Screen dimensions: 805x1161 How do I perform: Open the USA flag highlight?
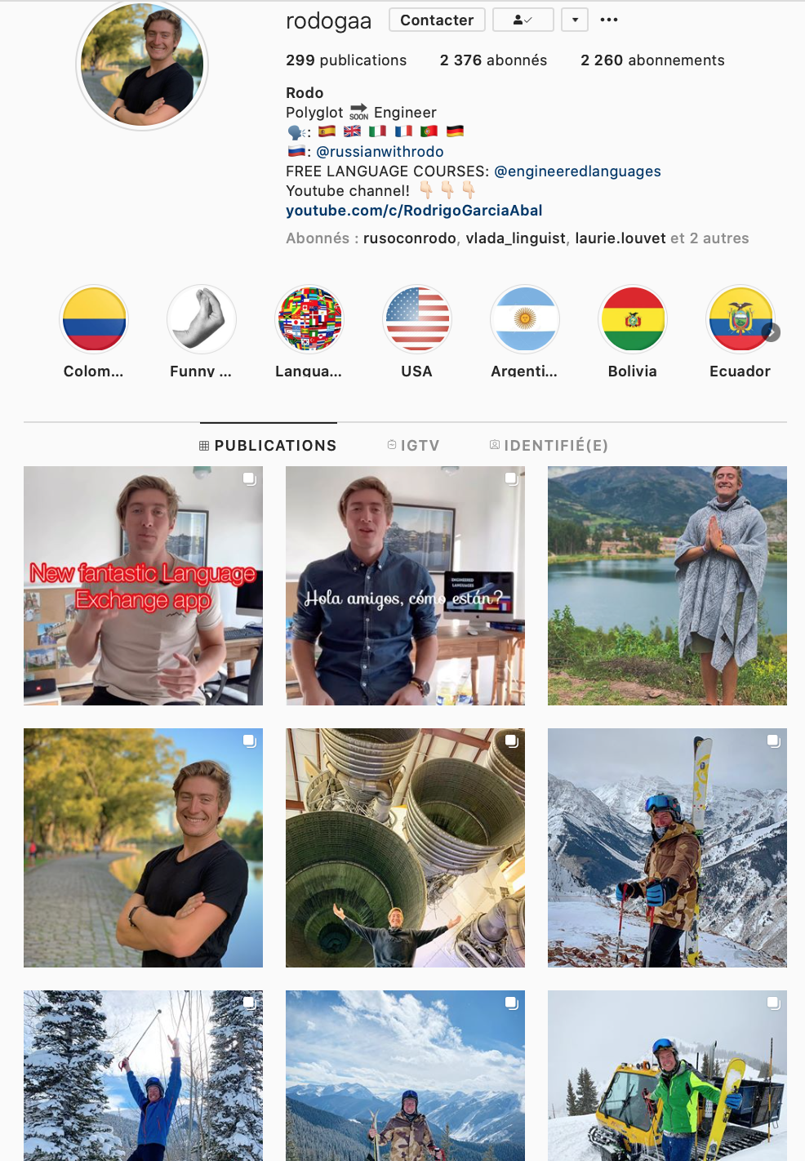point(417,319)
